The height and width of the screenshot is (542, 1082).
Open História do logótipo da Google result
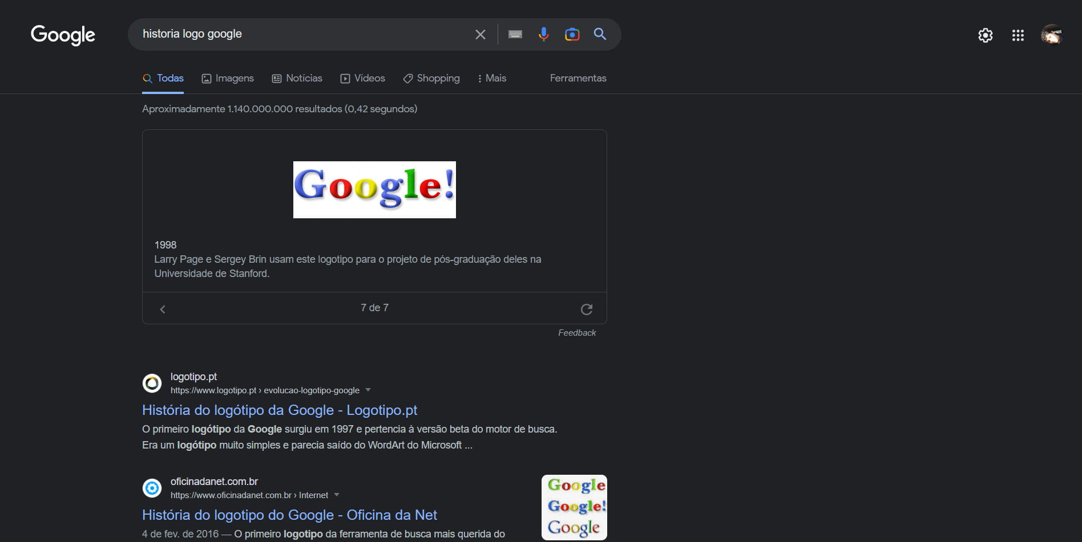coord(280,410)
